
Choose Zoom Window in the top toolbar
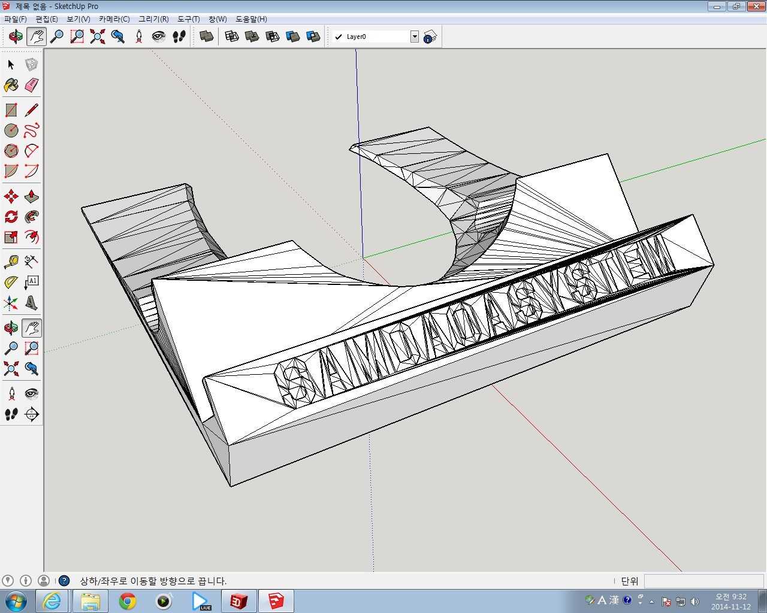(77, 37)
